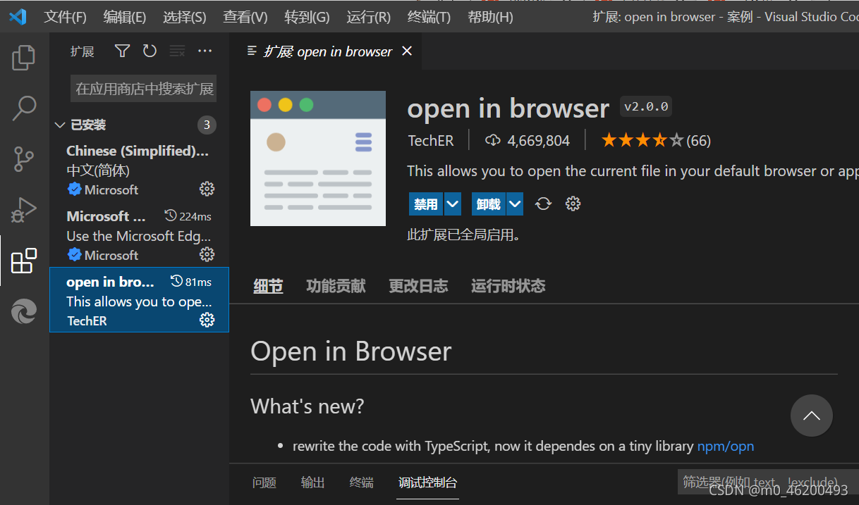
Task: Click the 224ms activation time indicator
Action: pos(188,216)
